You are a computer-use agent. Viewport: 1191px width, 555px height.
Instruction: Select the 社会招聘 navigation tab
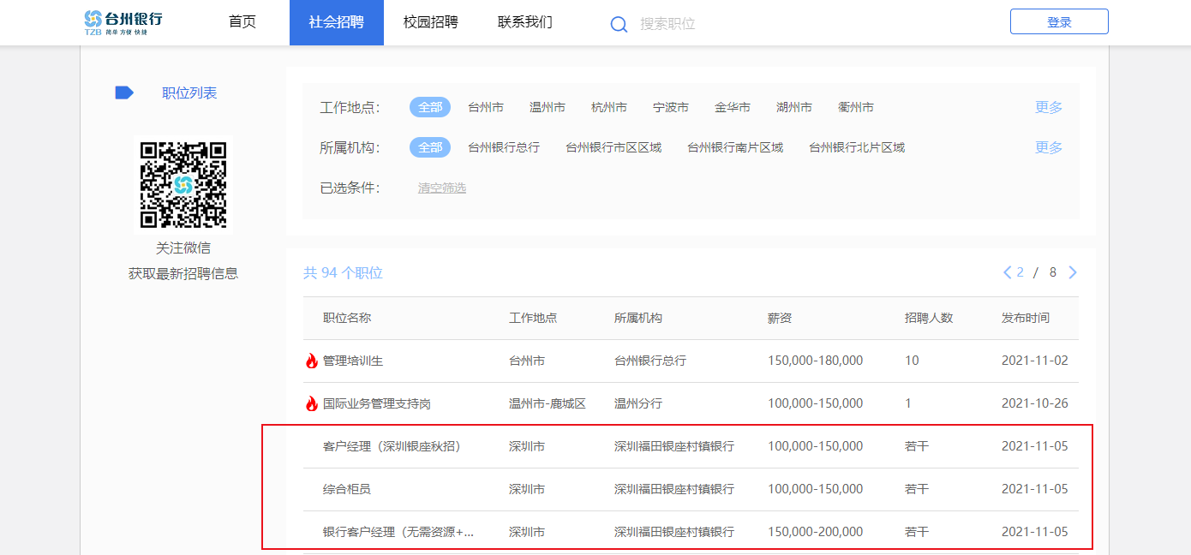click(337, 22)
